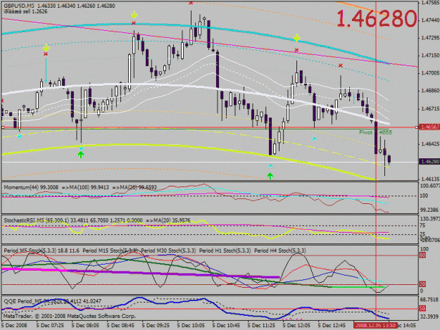The image size is (440, 330).
Task: Select price axis value 1.47440
Action: (x=430, y=20)
